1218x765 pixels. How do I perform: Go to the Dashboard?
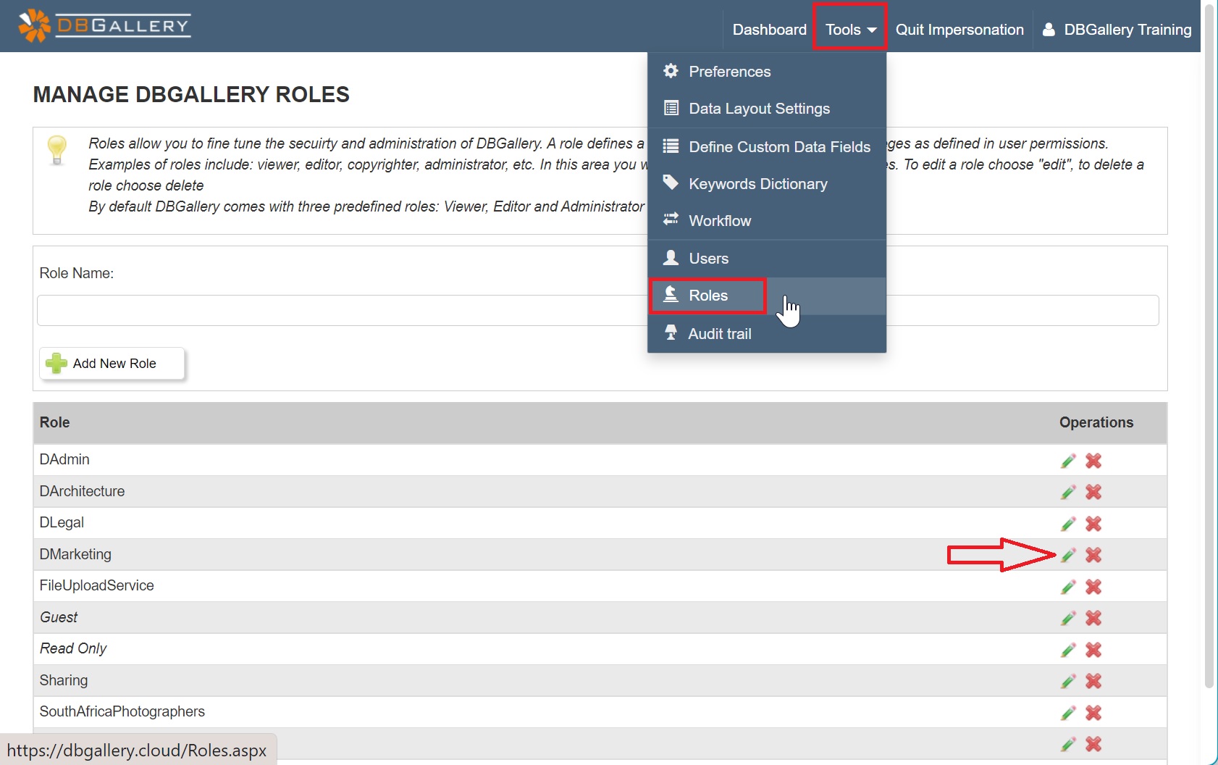pos(769,30)
